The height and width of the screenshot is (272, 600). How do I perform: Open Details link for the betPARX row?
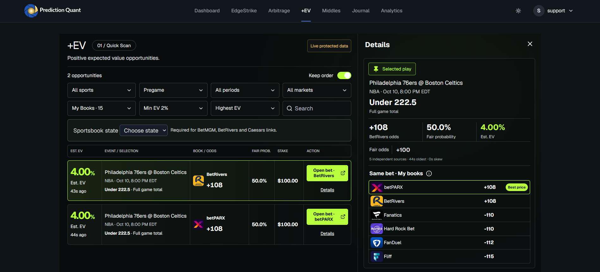point(327,234)
